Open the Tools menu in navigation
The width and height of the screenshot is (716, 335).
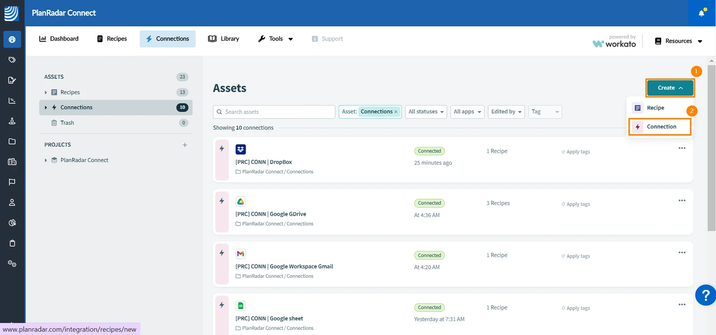(x=276, y=39)
